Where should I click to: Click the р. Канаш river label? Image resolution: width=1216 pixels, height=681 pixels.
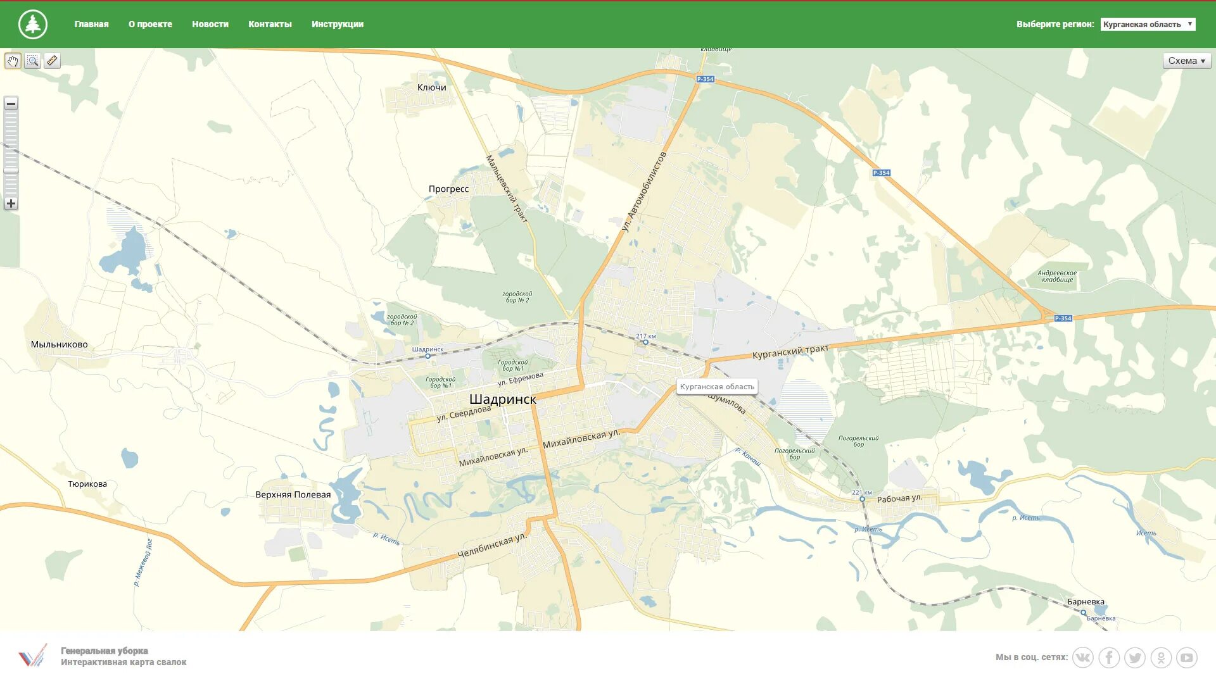point(748,456)
